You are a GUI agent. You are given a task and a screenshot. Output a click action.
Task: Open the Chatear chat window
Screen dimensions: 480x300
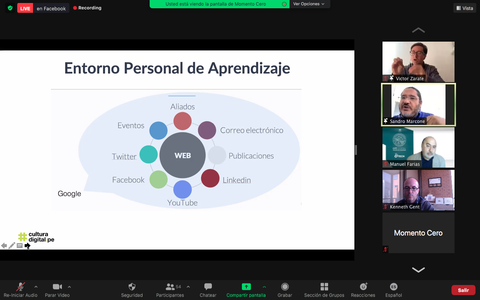pos(208,287)
